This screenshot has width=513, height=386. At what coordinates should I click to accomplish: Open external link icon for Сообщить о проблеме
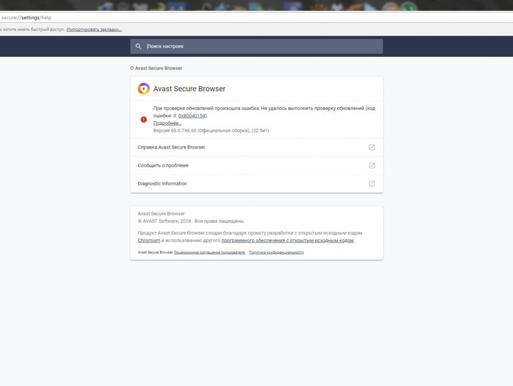pos(372,165)
